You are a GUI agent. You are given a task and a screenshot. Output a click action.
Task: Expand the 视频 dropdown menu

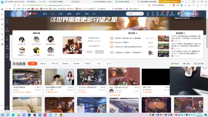click(69, 14)
